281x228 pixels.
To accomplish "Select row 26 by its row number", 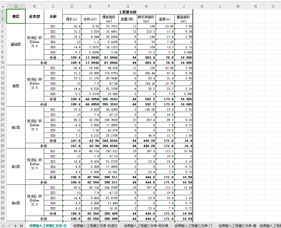I will 2,146.
